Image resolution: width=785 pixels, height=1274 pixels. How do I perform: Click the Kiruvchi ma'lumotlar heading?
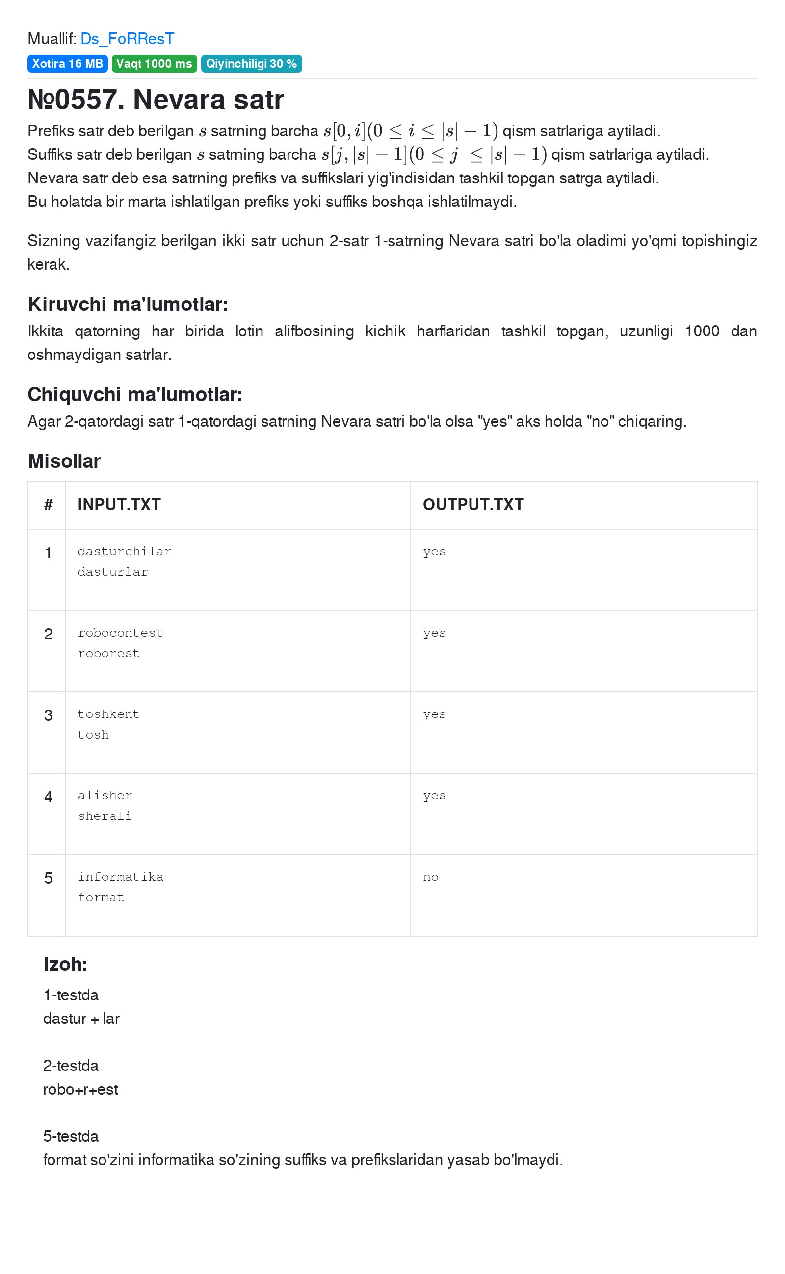[128, 304]
